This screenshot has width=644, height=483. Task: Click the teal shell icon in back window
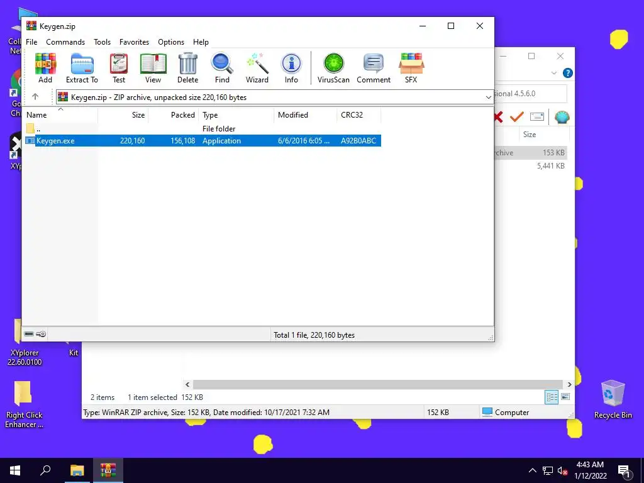562,118
